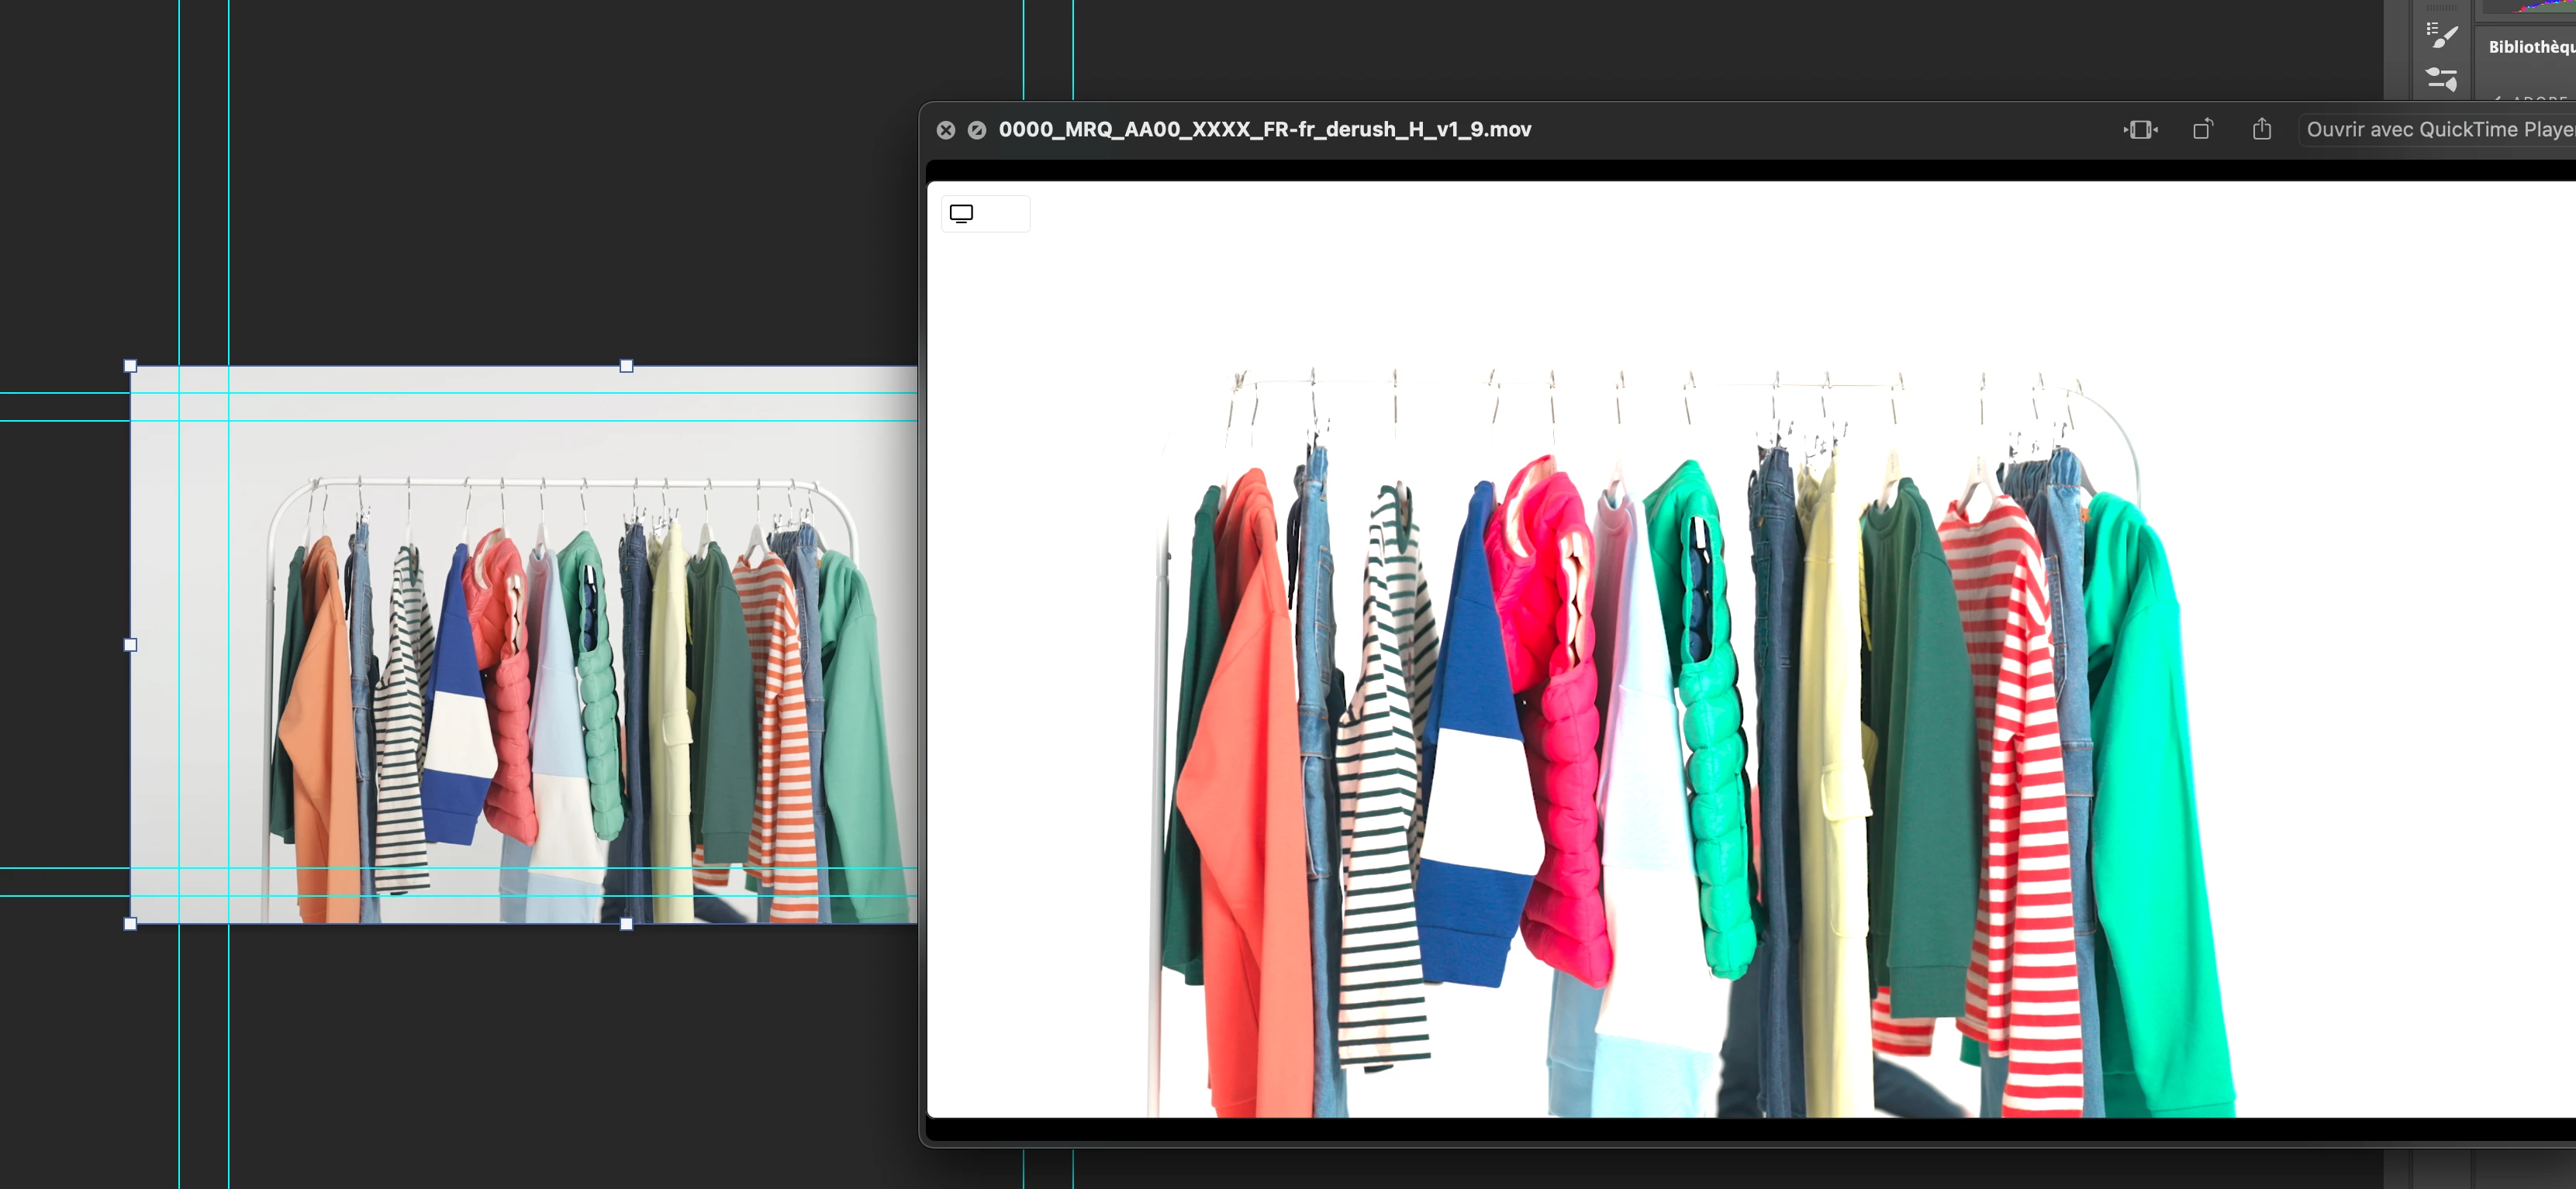Click the .mov filename in title bar
Viewport: 2576px width, 1189px height.
coord(1264,130)
